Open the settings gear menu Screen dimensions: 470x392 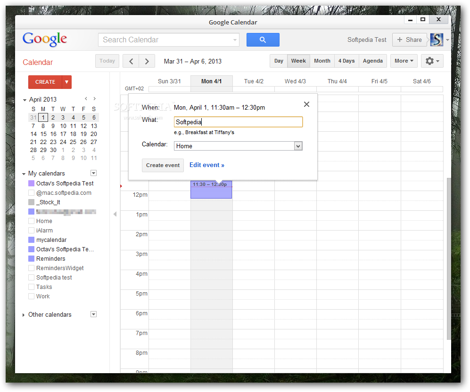[x=432, y=61]
